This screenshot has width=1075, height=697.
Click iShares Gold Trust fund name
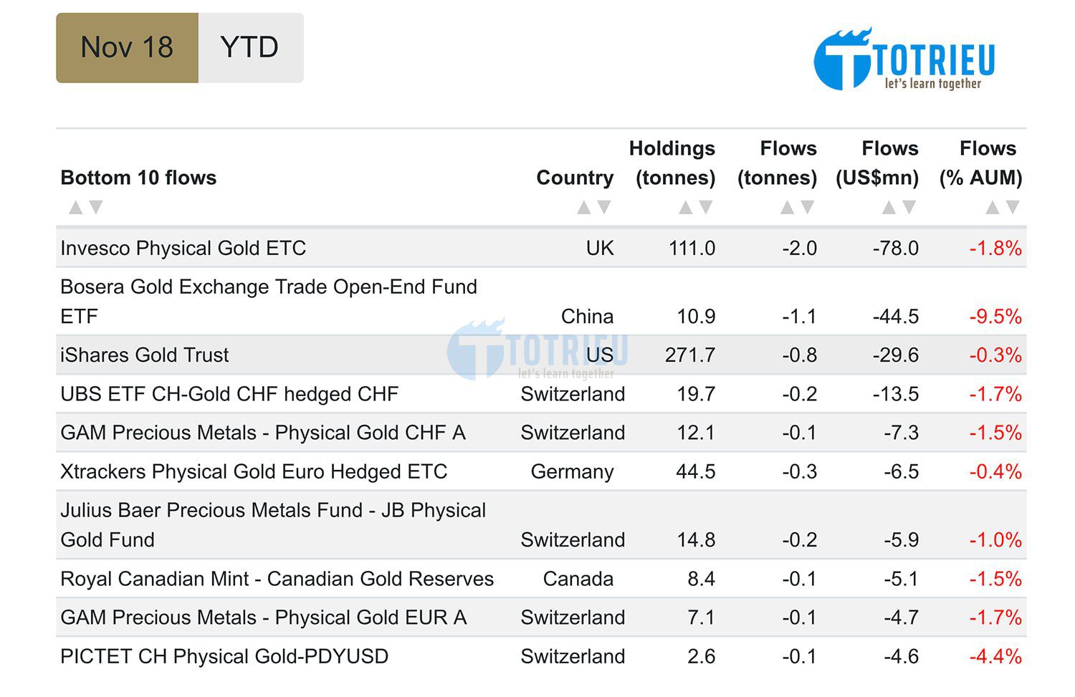click(145, 355)
